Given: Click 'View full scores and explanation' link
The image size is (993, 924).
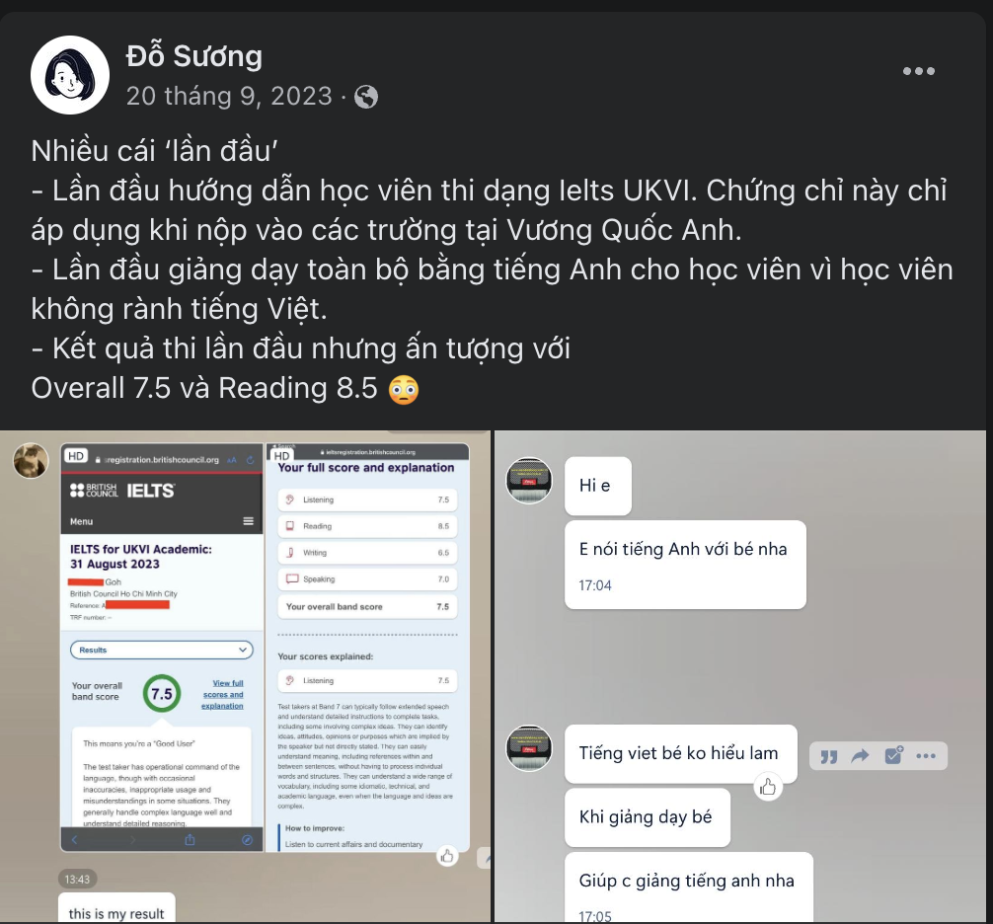Looking at the screenshot, I should click(222, 694).
